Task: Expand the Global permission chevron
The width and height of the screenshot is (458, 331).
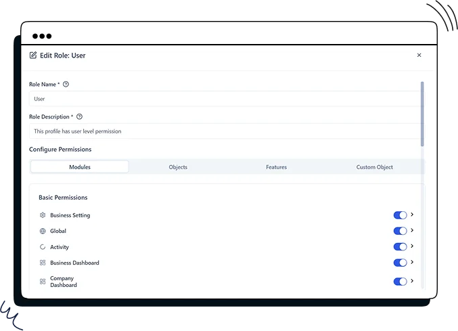Action: coord(412,230)
